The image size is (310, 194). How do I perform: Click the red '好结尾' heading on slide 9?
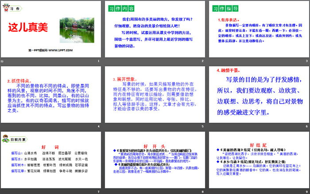pos(258,145)
